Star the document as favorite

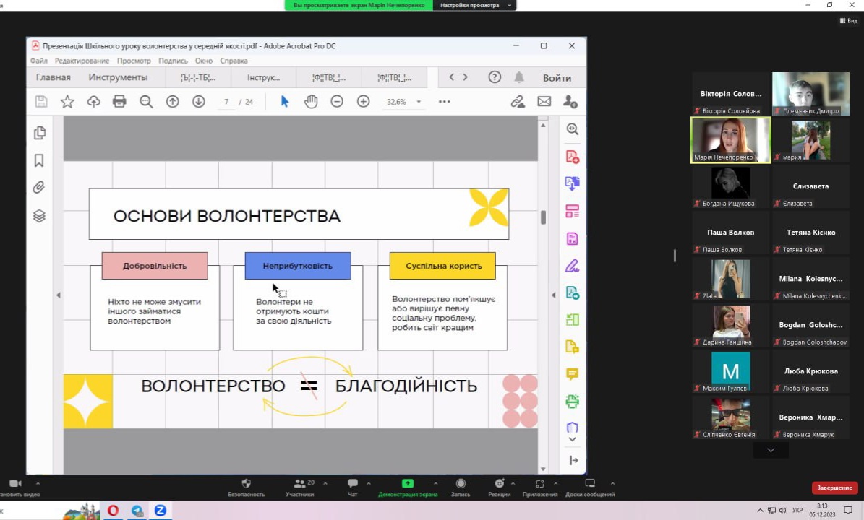[67, 102]
